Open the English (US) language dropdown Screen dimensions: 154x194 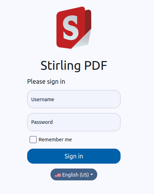click(x=74, y=174)
